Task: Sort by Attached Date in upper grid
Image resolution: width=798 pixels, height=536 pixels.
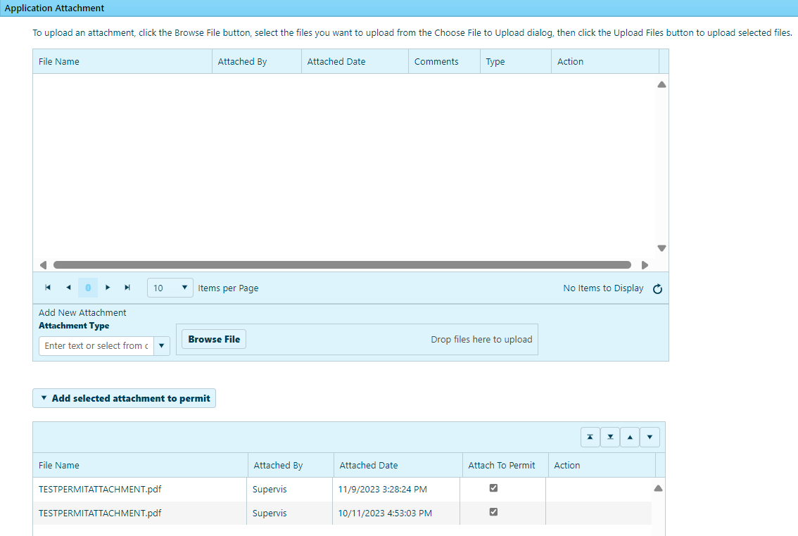Action: pyautogui.click(x=336, y=62)
